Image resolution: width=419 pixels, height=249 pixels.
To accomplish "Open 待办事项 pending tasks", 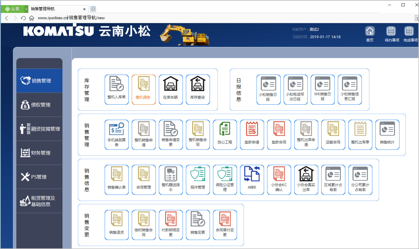I will 392,34.
